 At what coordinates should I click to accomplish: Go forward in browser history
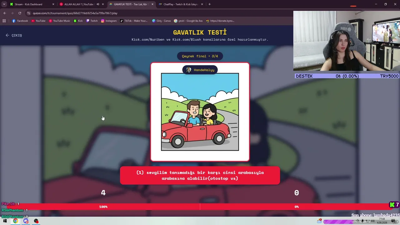[x=12, y=13]
